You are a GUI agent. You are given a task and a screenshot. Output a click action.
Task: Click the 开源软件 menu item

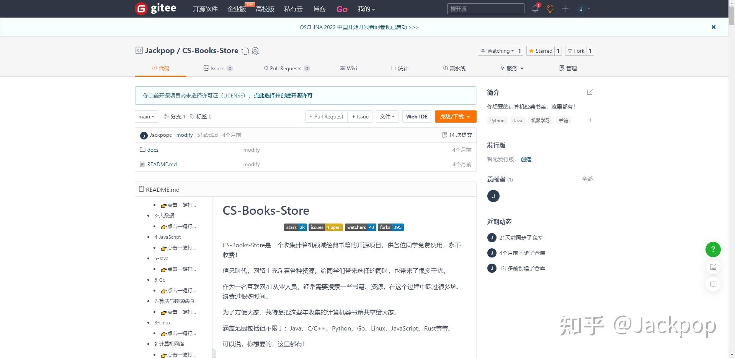pos(205,9)
